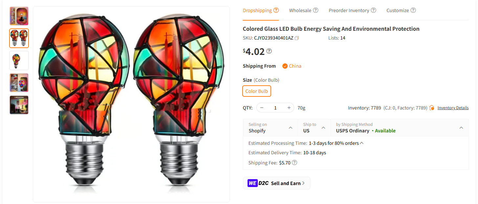Open the Shipping Fee help icon

(294, 162)
